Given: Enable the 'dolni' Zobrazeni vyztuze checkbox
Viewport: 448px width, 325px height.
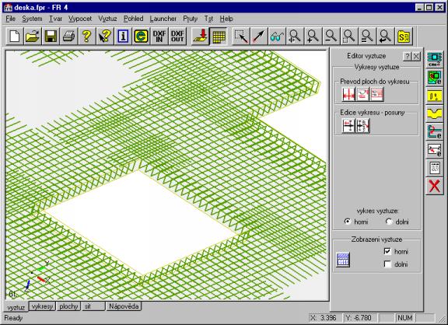Looking at the screenshot, I should [387, 264].
